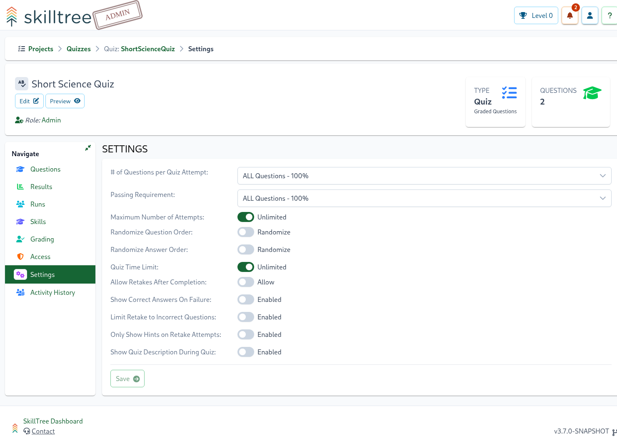Click the Role admin user icon
Viewport: 617px width, 446px height.
(x=19, y=120)
